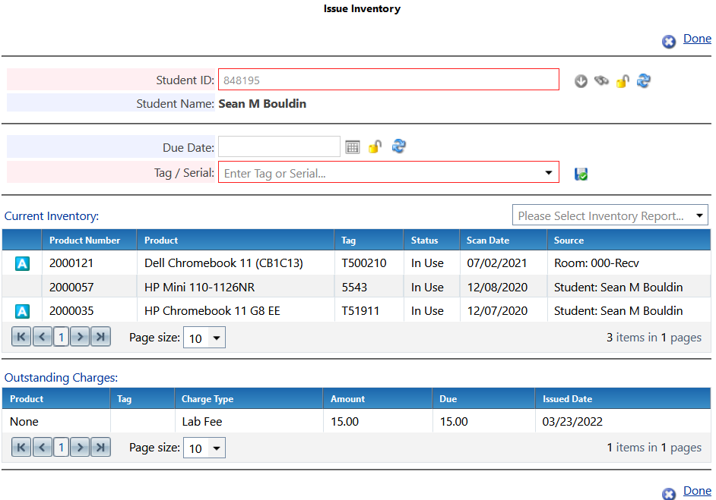The image size is (716, 500).
Task: Click the save icon next to Tag / Serial
Action: click(581, 174)
